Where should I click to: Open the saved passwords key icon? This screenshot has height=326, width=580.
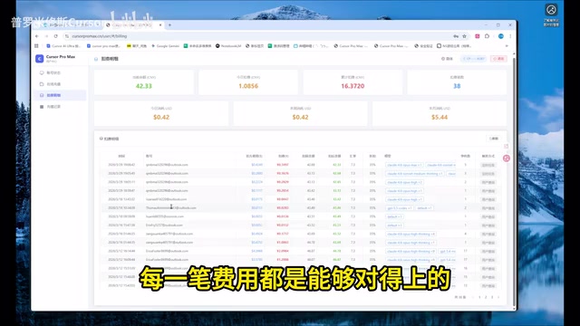(x=456, y=36)
